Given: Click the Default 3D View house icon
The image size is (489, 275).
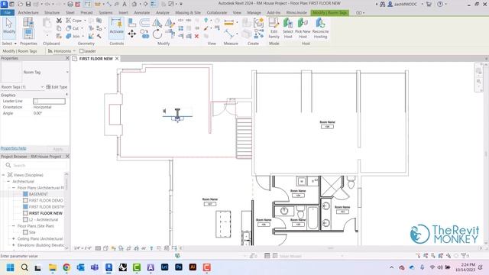Looking at the screenshot, I should pyautogui.click(x=134, y=4).
